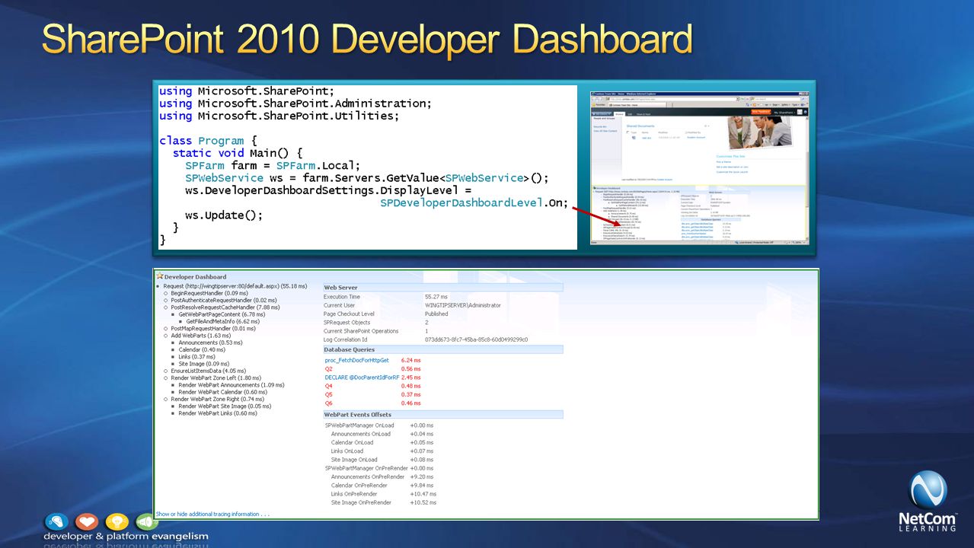Viewport: 974px width, 548px height.
Task: Select Render WebPart Announcements (1.09 ms)
Action: point(232,385)
